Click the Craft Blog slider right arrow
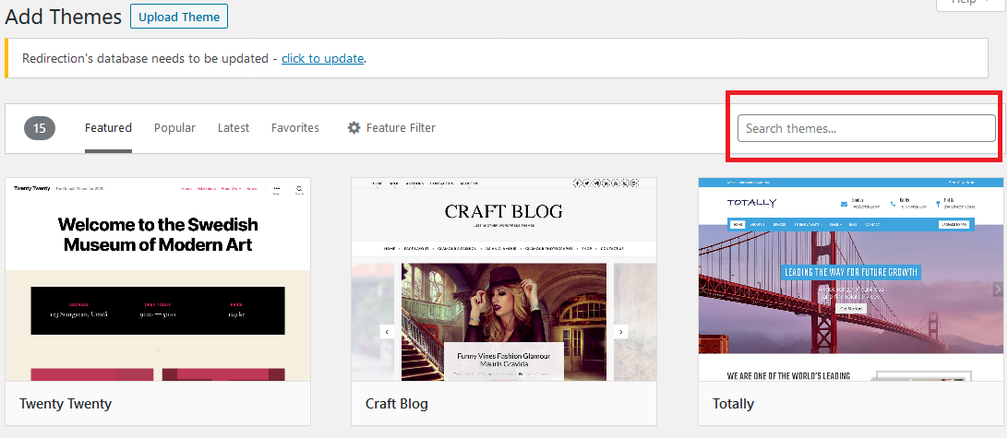 coord(621,332)
